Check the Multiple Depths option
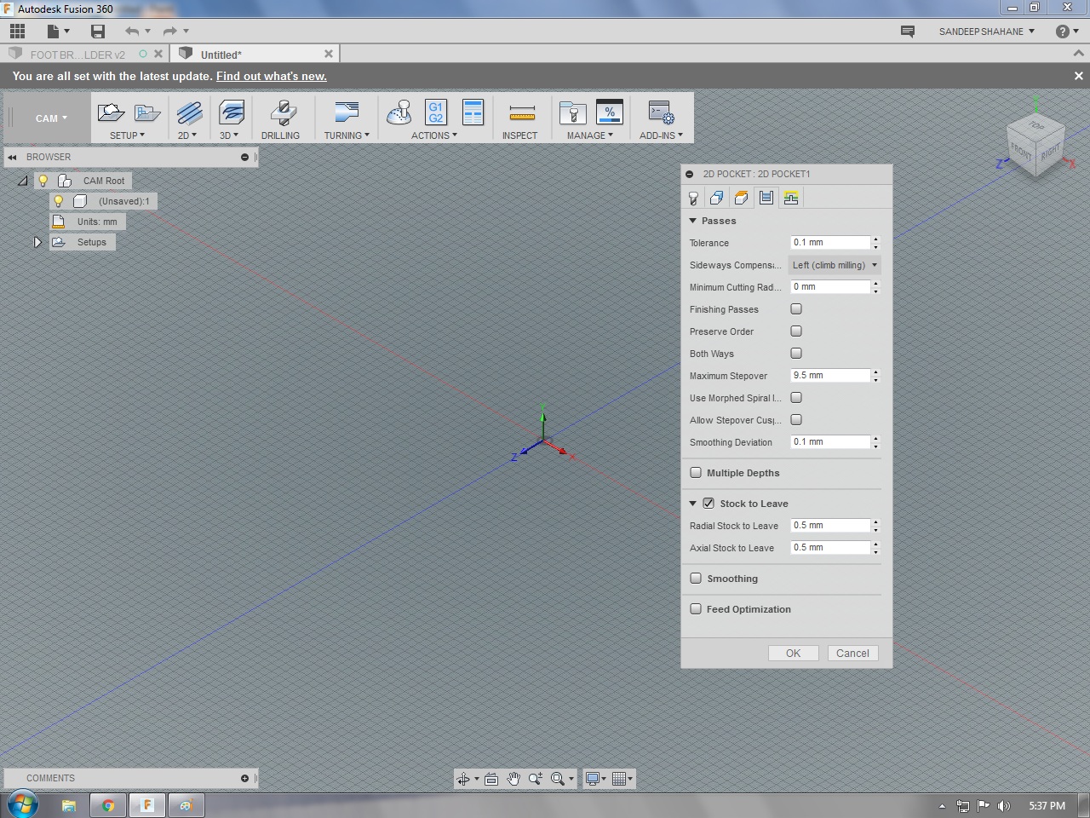The height and width of the screenshot is (818, 1090). pyautogui.click(x=696, y=472)
